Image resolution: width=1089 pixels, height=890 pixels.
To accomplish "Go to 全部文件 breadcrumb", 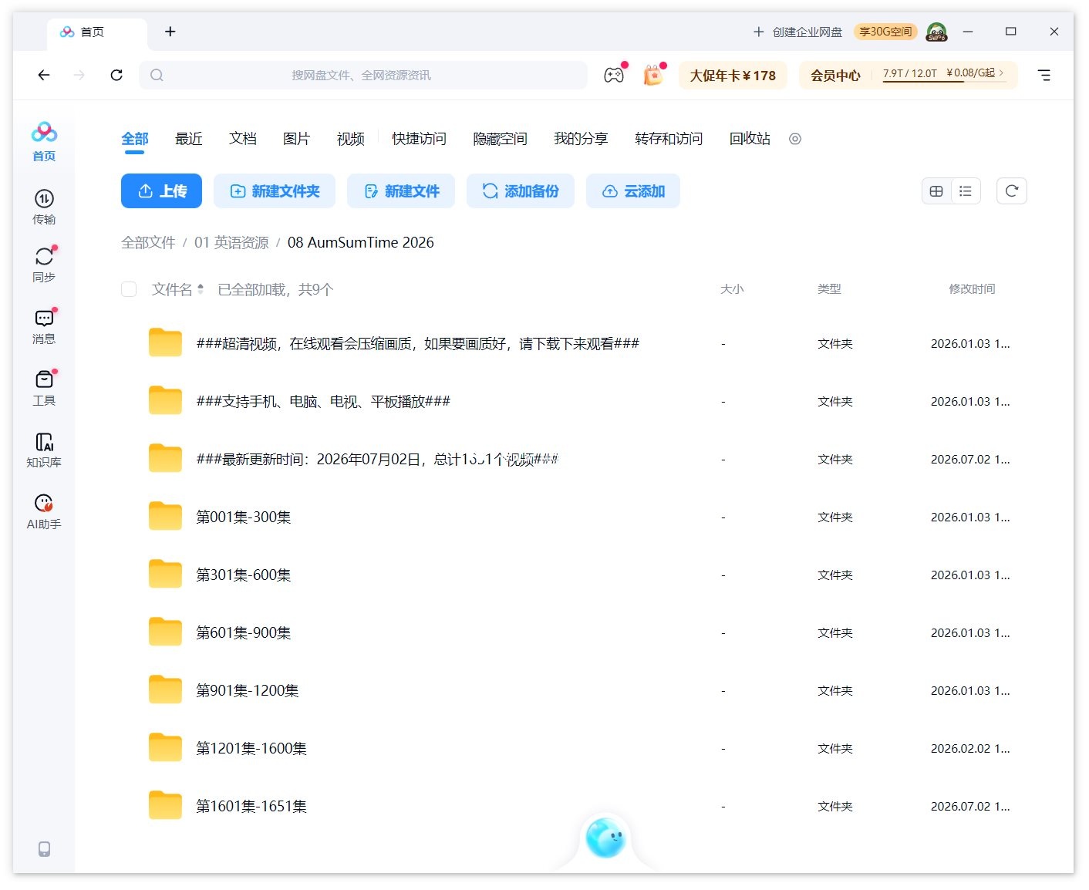I will [x=148, y=243].
